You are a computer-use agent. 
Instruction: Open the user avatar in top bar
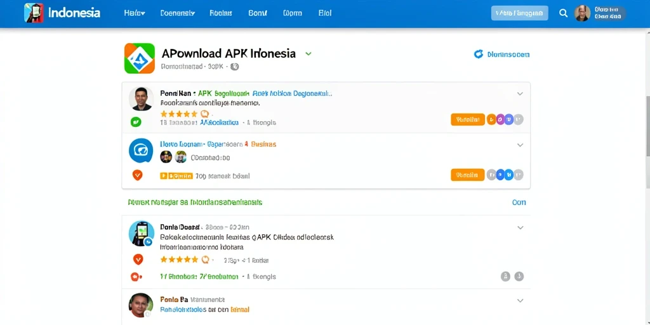pyautogui.click(x=582, y=13)
